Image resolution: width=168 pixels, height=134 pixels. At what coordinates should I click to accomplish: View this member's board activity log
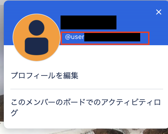(x=86, y=107)
